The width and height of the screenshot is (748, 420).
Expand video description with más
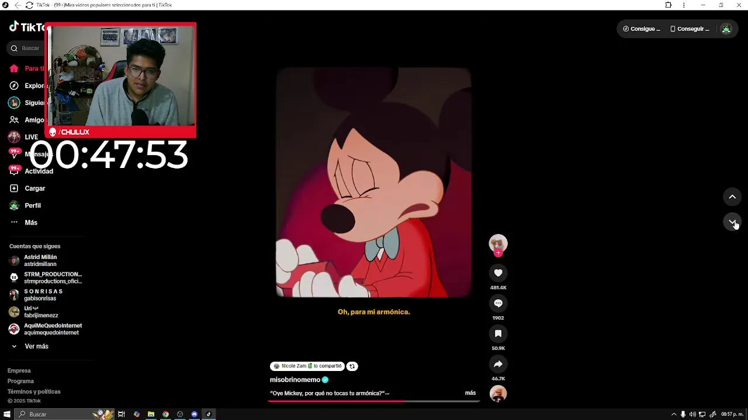click(470, 393)
